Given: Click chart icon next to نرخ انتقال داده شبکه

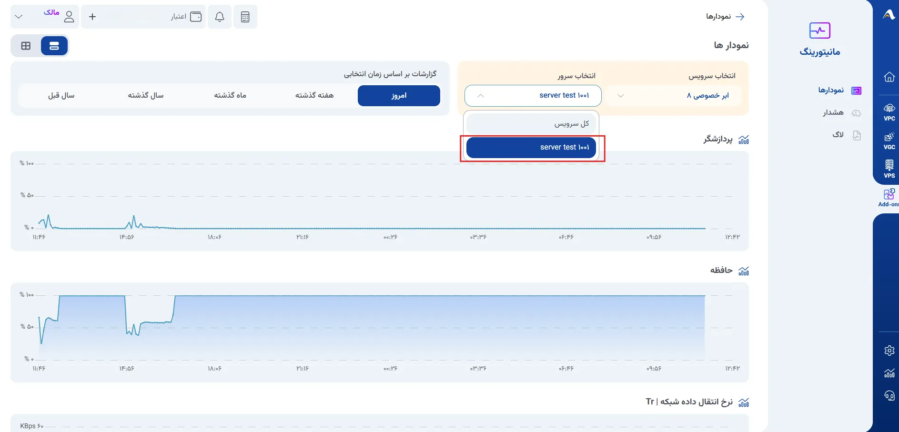Looking at the screenshot, I should (744, 402).
